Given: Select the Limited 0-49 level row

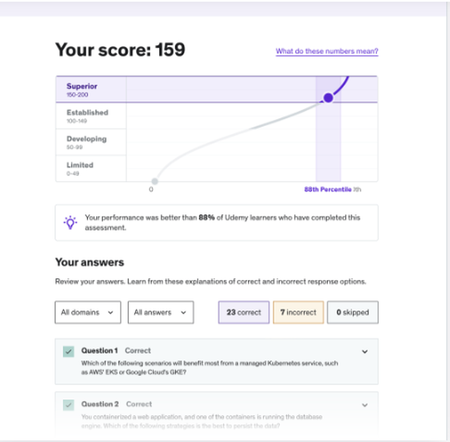Looking at the screenshot, I should point(91,169).
